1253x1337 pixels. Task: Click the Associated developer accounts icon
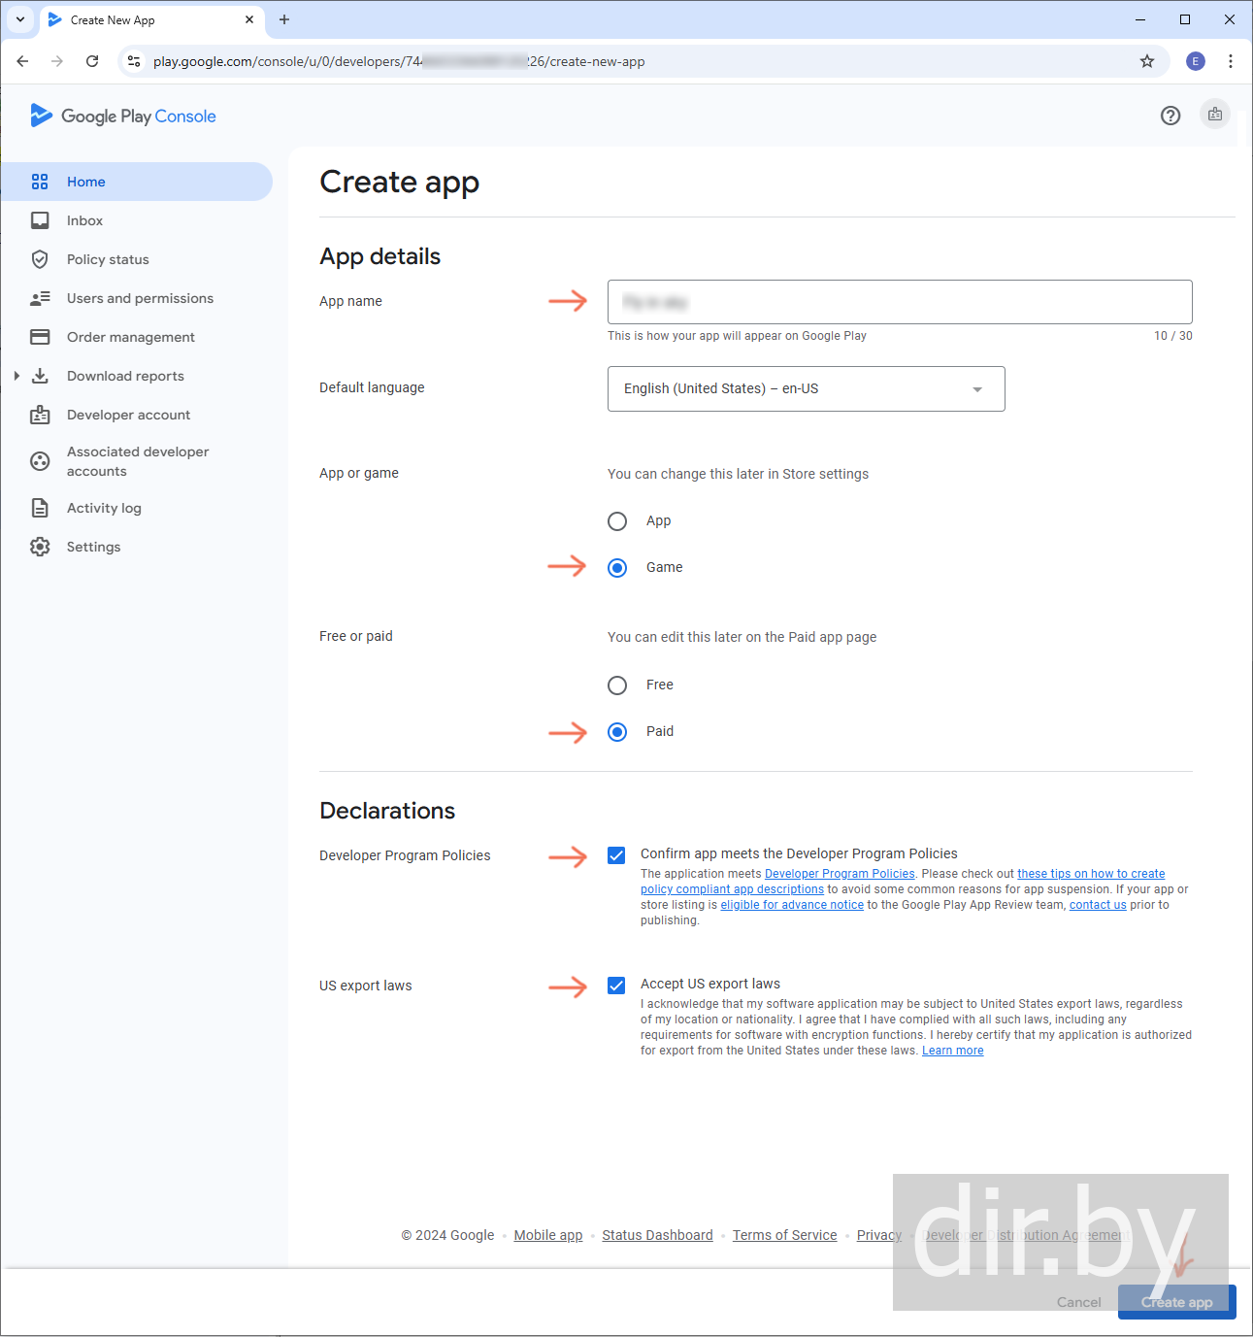(x=40, y=461)
